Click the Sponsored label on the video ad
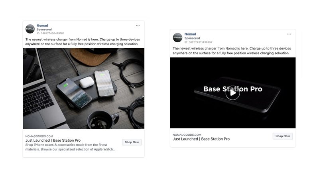Image resolution: width=319 pixels, height=176 pixels. [192, 38]
